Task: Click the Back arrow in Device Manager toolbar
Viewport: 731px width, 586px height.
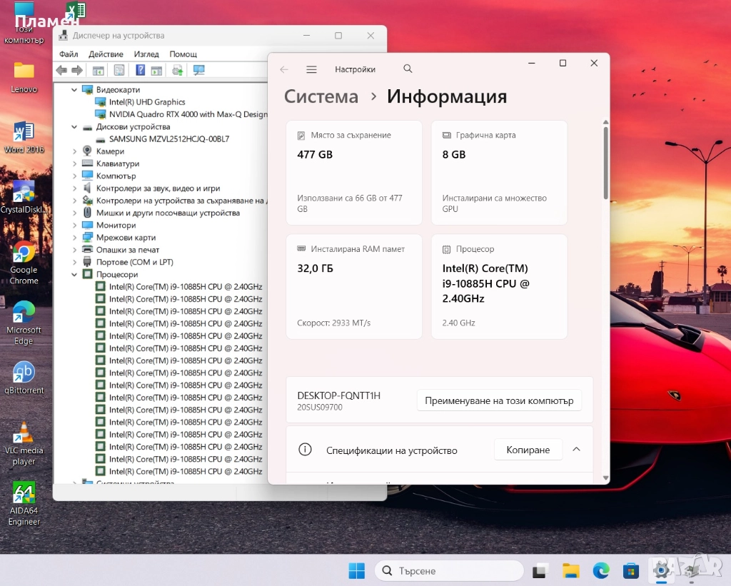Action: click(61, 70)
